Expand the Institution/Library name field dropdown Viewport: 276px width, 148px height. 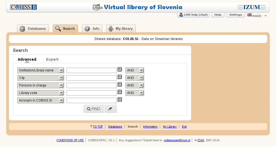coord(41,70)
